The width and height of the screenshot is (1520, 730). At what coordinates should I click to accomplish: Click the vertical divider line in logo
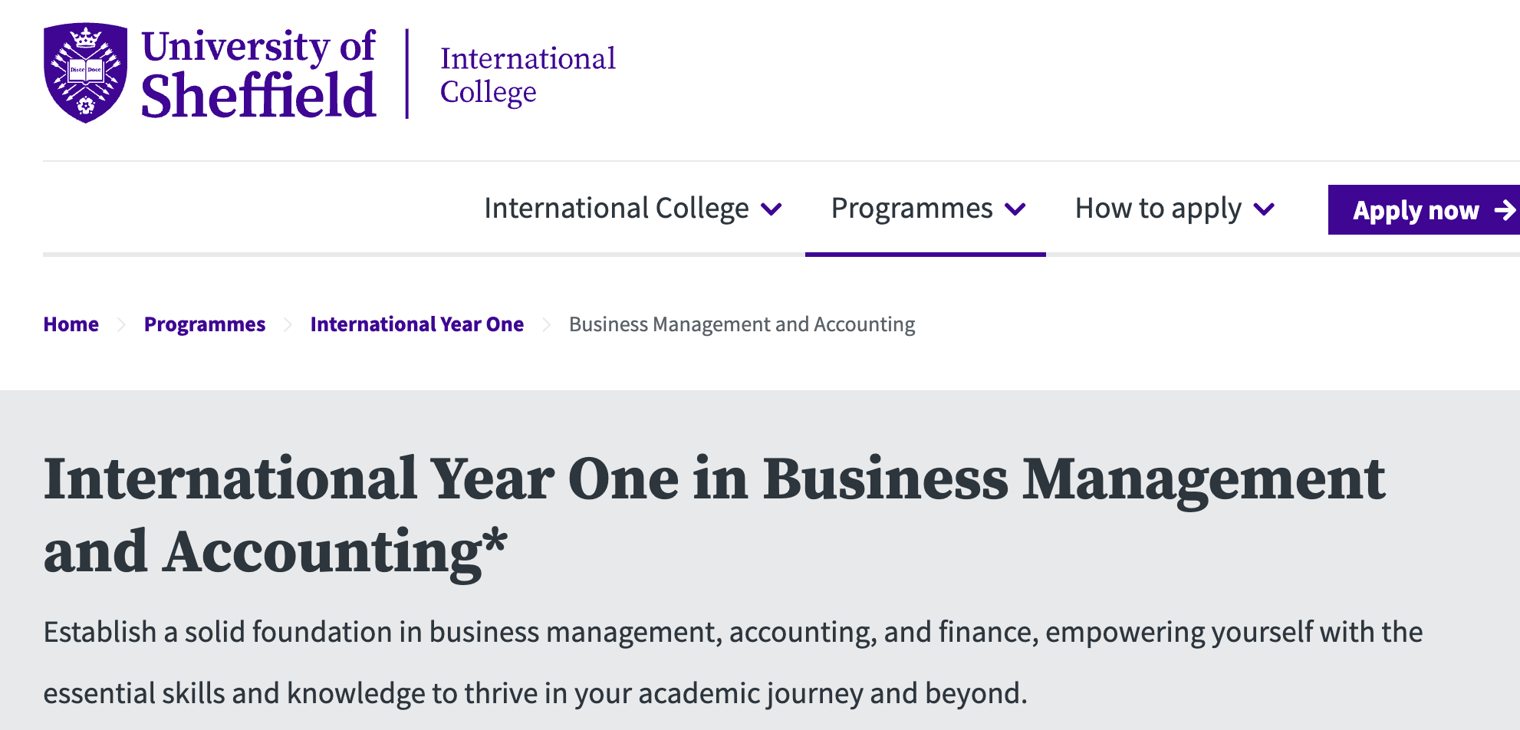click(x=407, y=74)
